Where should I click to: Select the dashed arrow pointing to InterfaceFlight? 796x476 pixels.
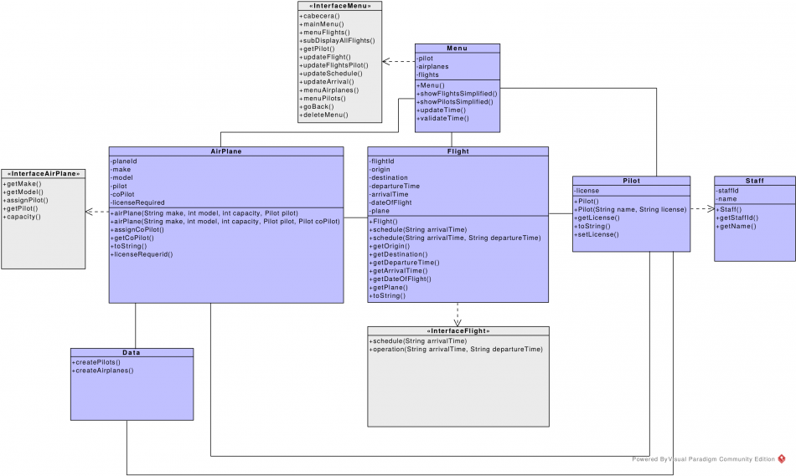[457, 314]
